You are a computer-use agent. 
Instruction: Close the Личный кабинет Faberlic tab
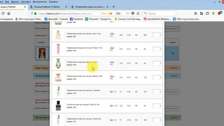66,7
